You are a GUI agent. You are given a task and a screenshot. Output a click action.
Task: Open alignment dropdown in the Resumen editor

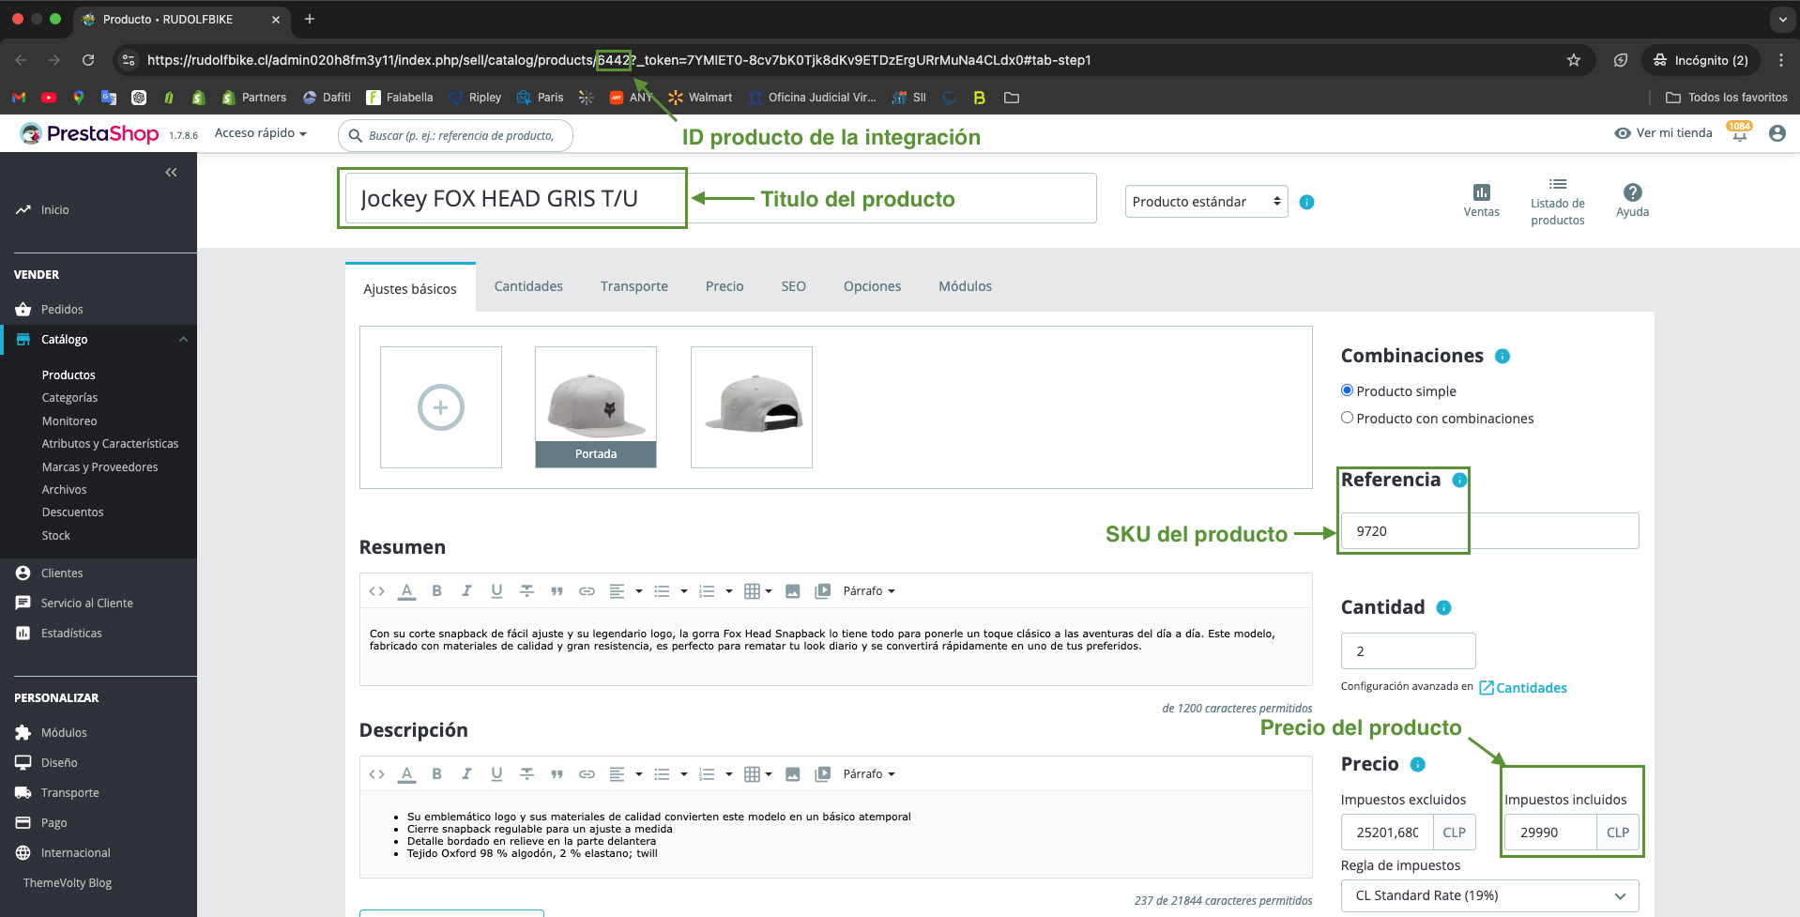coord(626,591)
